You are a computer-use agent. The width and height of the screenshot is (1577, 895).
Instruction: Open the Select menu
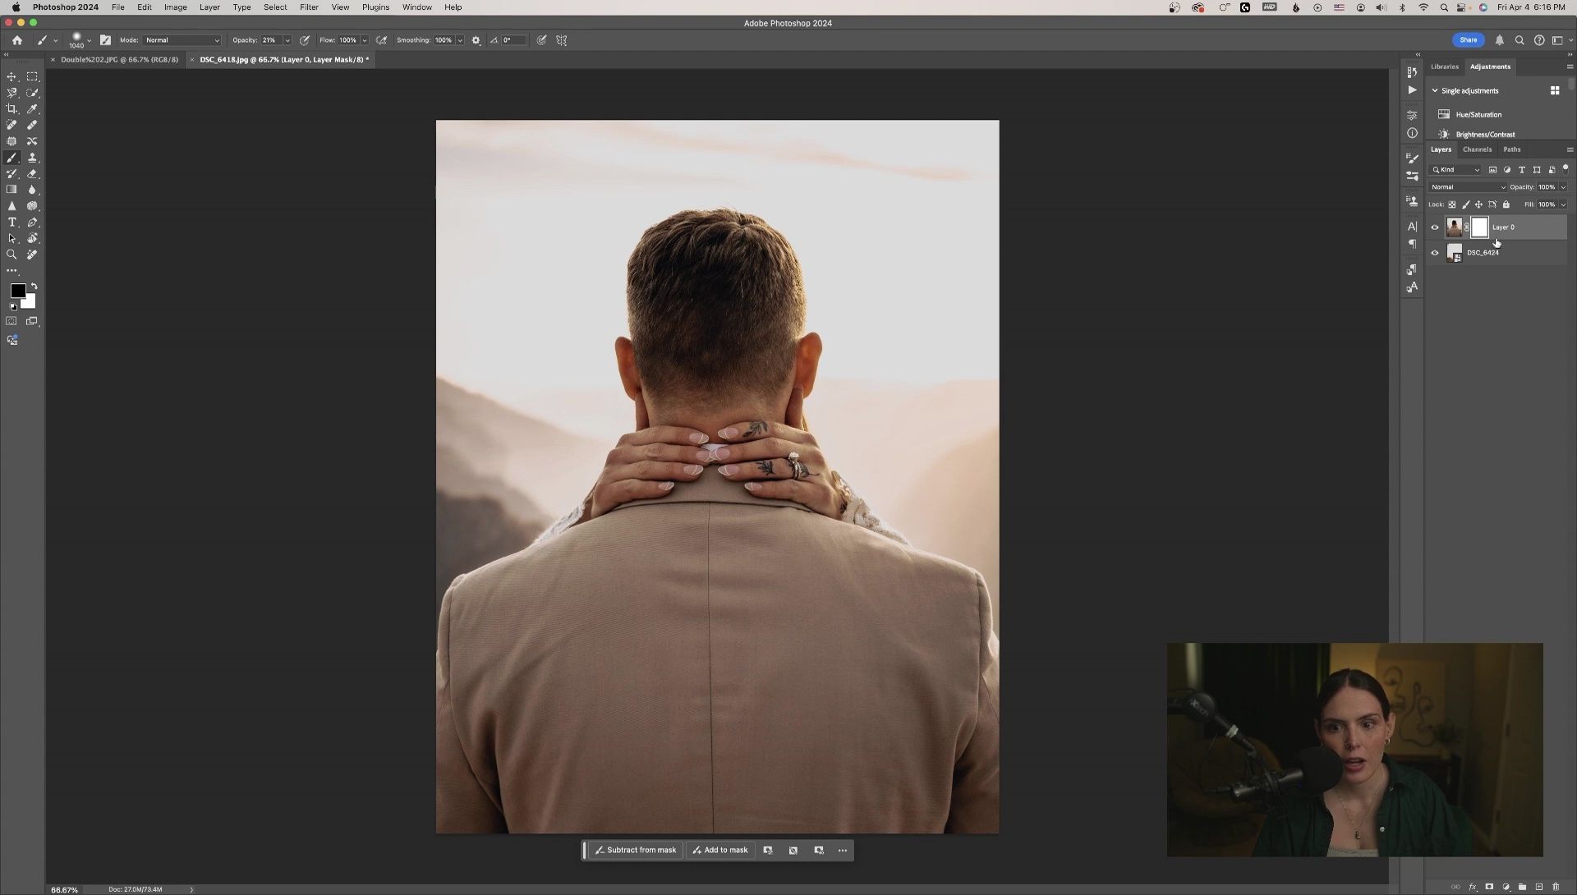[x=275, y=7]
